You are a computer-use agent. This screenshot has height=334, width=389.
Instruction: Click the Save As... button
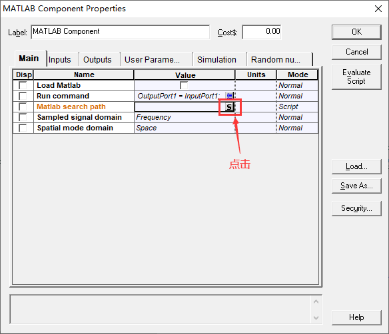coord(356,186)
